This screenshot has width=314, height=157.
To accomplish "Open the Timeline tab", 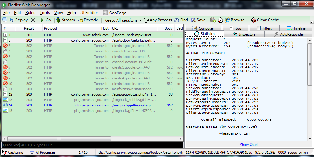I will tap(296, 28).
